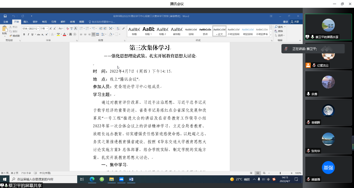Image resolution: width=354 pixels, height=188 pixels.
Task: Click the increase indent icon
Action: point(105,28)
